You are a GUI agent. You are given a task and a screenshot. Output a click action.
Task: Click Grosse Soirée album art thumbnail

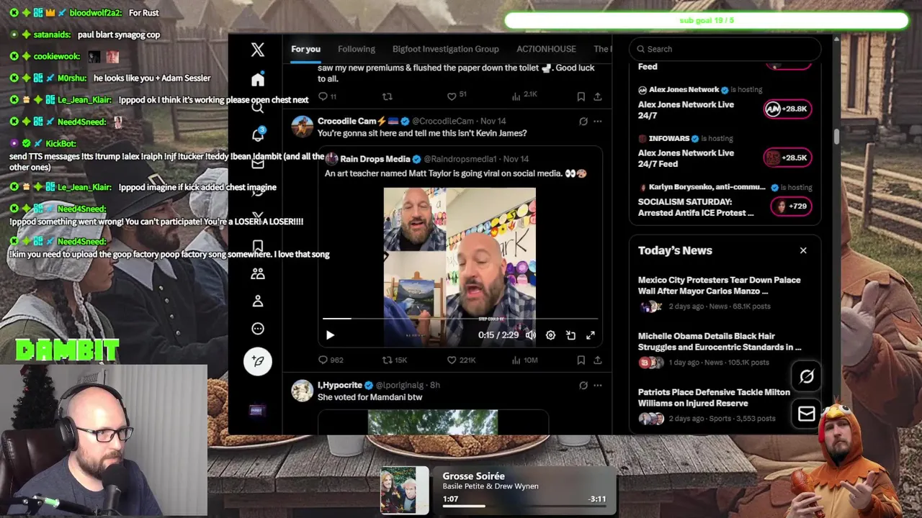tap(404, 491)
